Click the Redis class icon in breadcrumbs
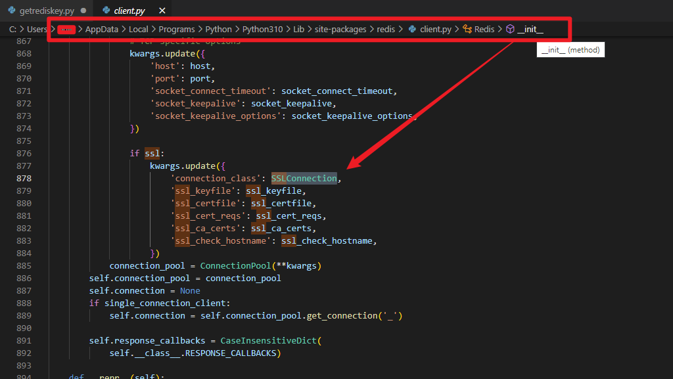673x379 pixels. pyautogui.click(x=467, y=29)
